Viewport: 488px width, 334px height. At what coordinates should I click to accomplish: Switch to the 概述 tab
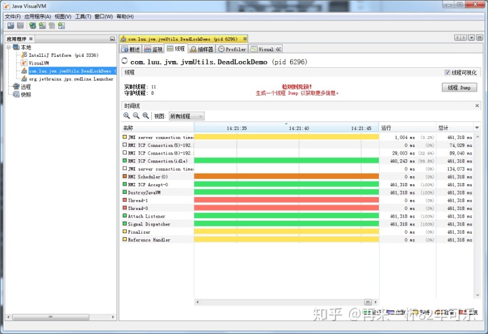click(x=131, y=49)
